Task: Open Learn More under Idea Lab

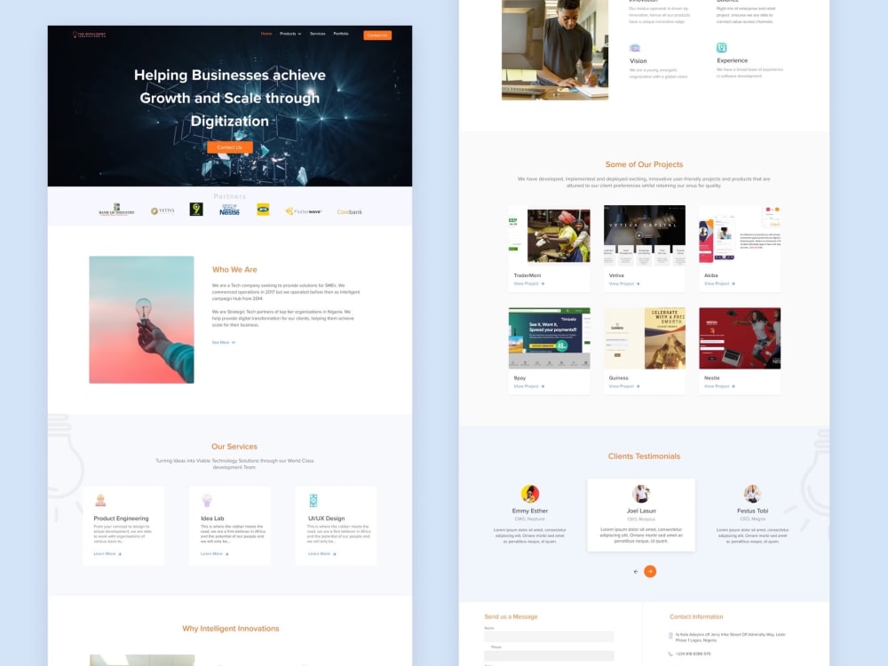Action: [x=215, y=554]
